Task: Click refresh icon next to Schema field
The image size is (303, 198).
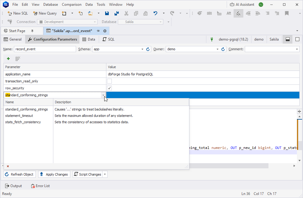Action: coord(148,49)
